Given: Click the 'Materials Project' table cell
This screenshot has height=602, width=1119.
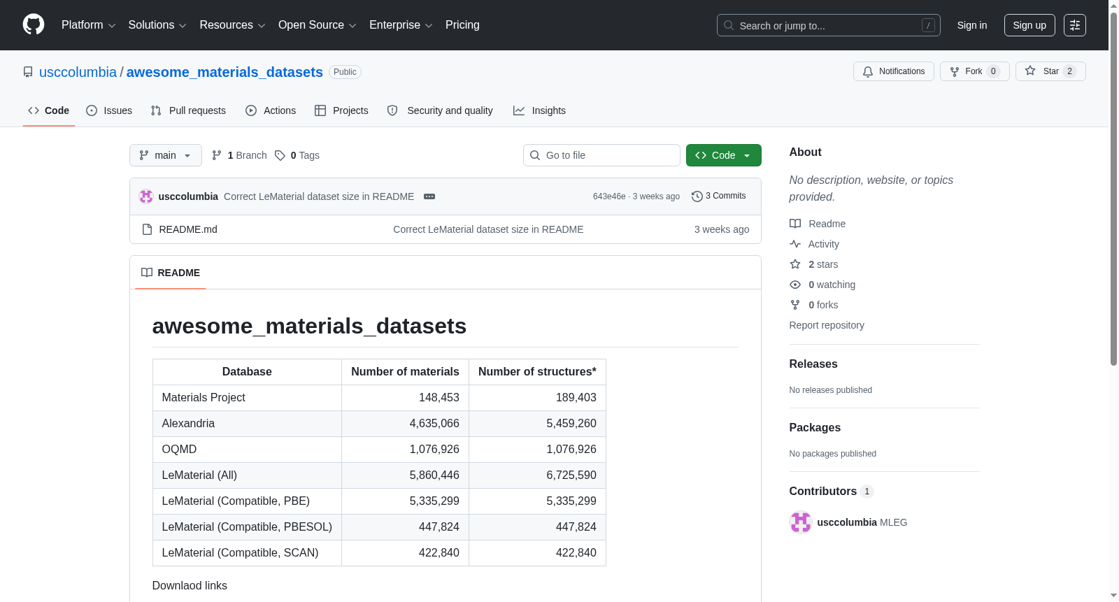Looking at the screenshot, I should pyautogui.click(x=247, y=397).
